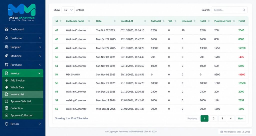Go to pagination page 4

pyautogui.click(x=231, y=118)
